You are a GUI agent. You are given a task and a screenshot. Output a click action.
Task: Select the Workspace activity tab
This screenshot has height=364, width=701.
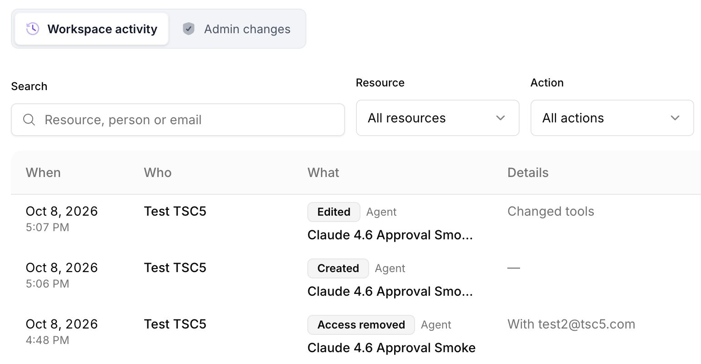(x=92, y=29)
